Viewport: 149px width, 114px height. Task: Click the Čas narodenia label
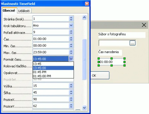tap(108, 52)
